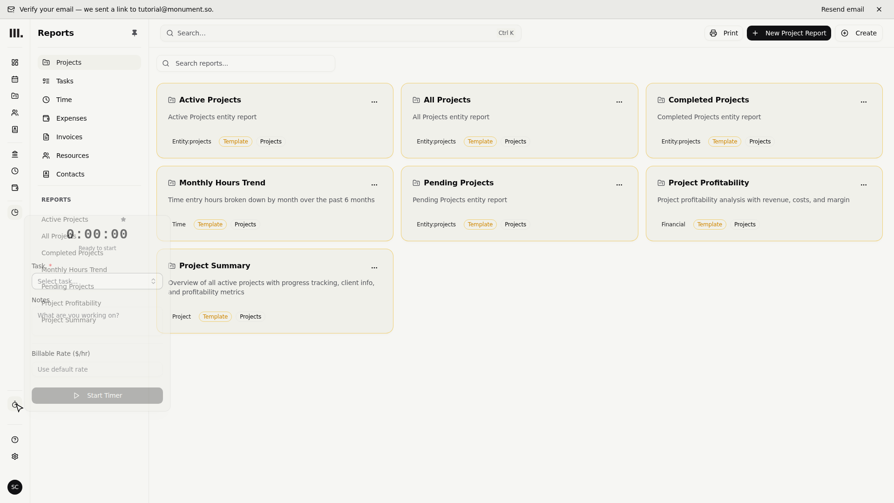Viewport: 894px width, 503px height.
Task: Open settings gear icon in left rail
Action: click(x=15, y=456)
